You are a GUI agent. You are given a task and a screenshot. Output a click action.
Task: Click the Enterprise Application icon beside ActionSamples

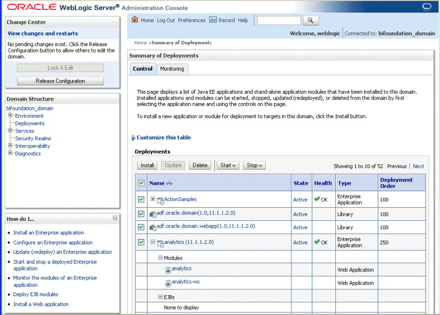pos(161,199)
